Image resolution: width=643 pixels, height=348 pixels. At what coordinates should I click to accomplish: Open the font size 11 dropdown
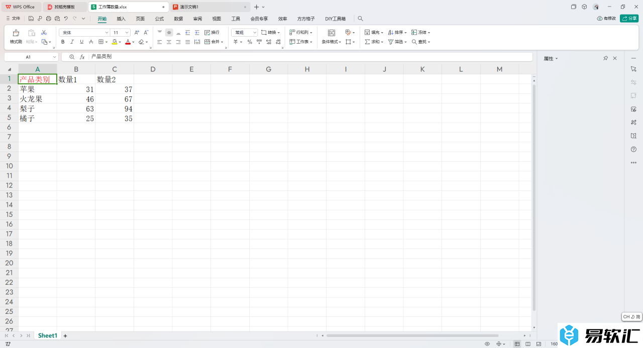click(127, 32)
